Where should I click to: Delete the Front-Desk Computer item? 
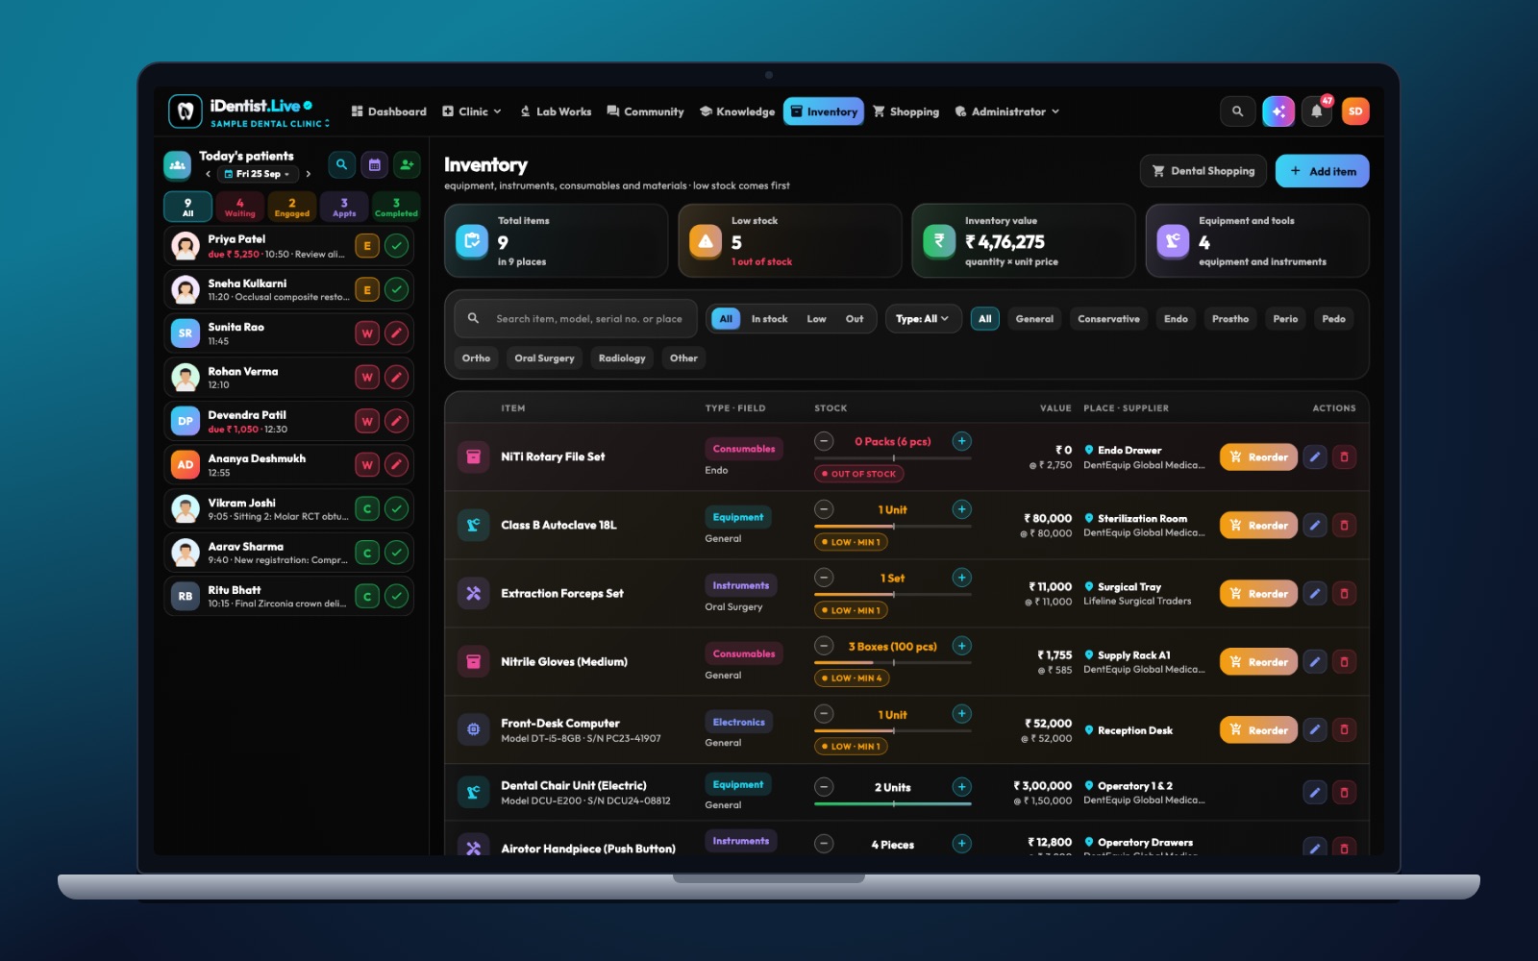click(1344, 730)
